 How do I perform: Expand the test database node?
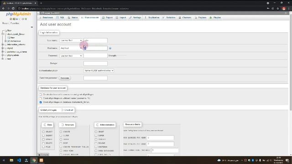coord(3,59)
